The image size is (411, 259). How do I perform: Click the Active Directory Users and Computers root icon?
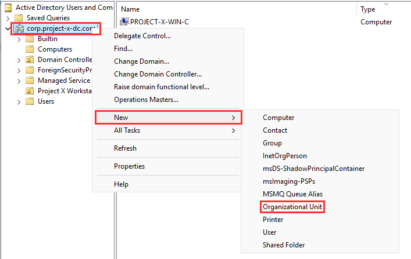(8, 8)
